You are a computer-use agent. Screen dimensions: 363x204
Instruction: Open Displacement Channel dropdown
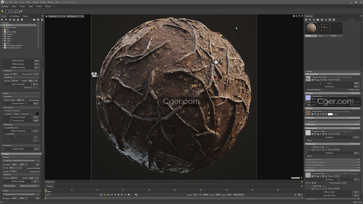[337, 80]
